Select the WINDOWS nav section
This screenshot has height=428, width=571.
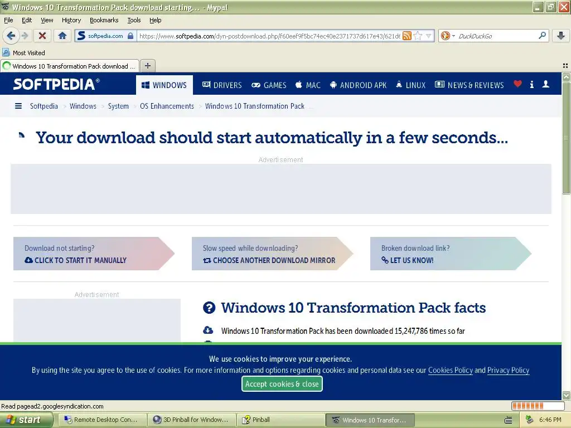164,85
